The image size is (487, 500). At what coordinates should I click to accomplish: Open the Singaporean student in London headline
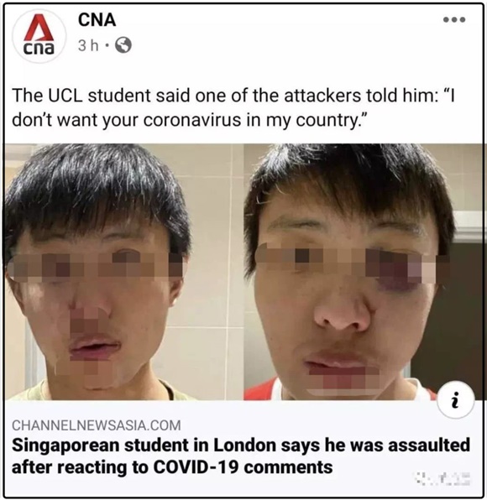coord(241,456)
